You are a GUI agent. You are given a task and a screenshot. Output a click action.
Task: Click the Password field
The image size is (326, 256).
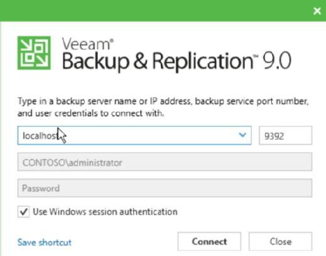[165, 188]
